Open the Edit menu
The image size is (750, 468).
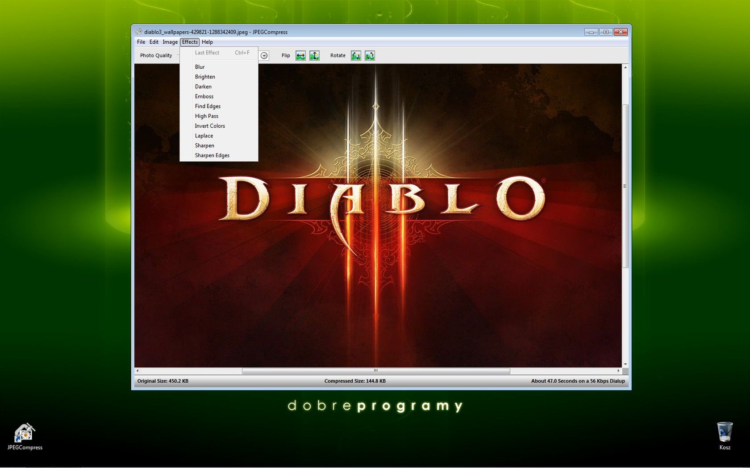coord(154,42)
